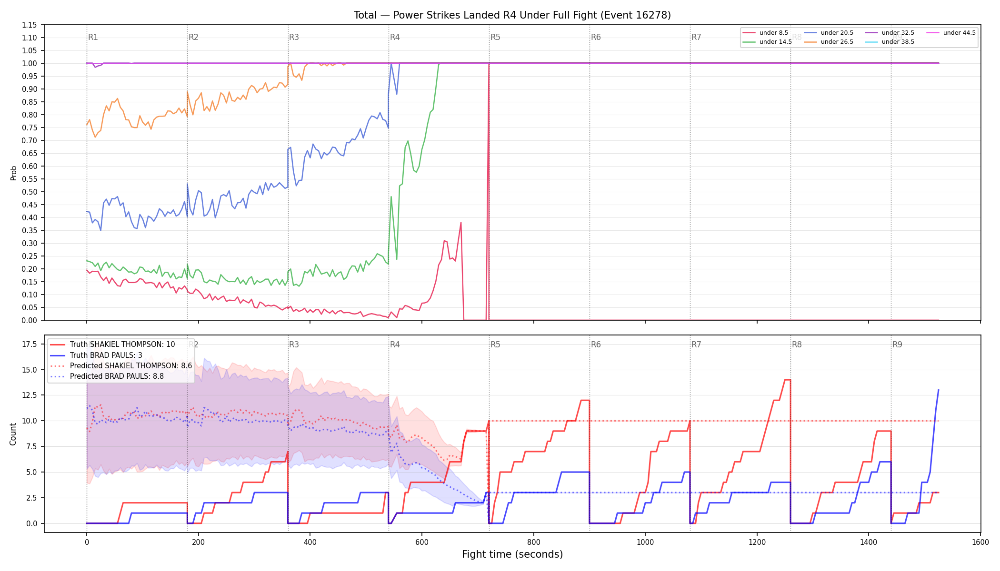This screenshot has width=1000, height=571.
Task: Click the green line sample beside 'under 14.5'
Action: pos(749,42)
